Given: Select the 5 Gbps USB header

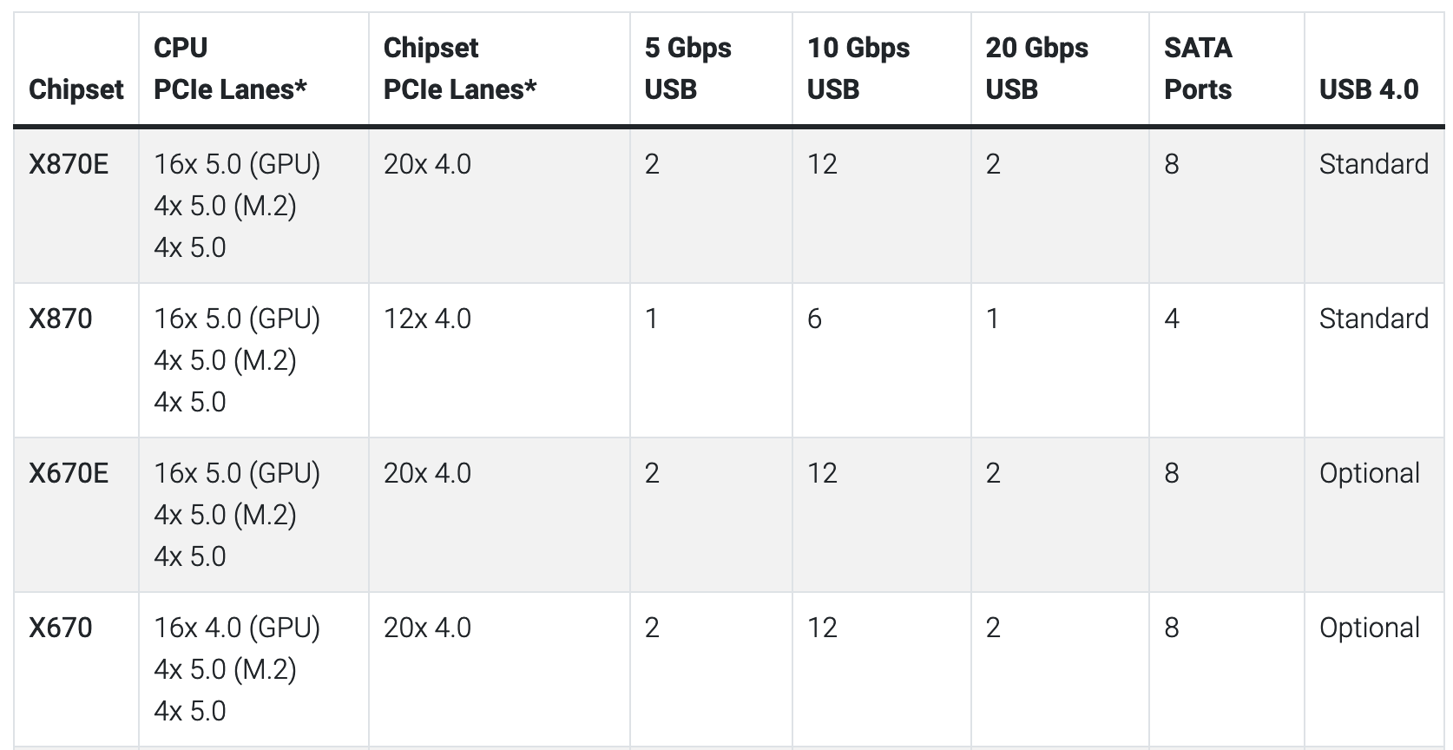Looking at the screenshot, I should [687, 69].
